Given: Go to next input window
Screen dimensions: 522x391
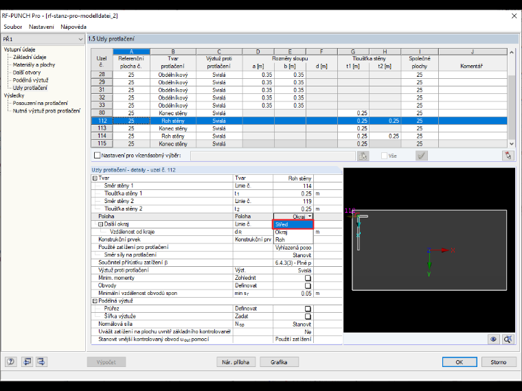Looking at the screenshot, I should pos(42,362).
